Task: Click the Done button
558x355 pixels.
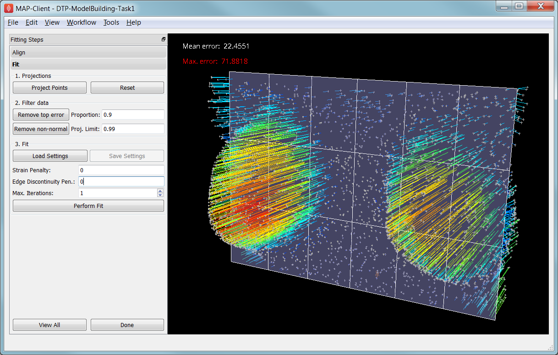Action: [127, 325]
